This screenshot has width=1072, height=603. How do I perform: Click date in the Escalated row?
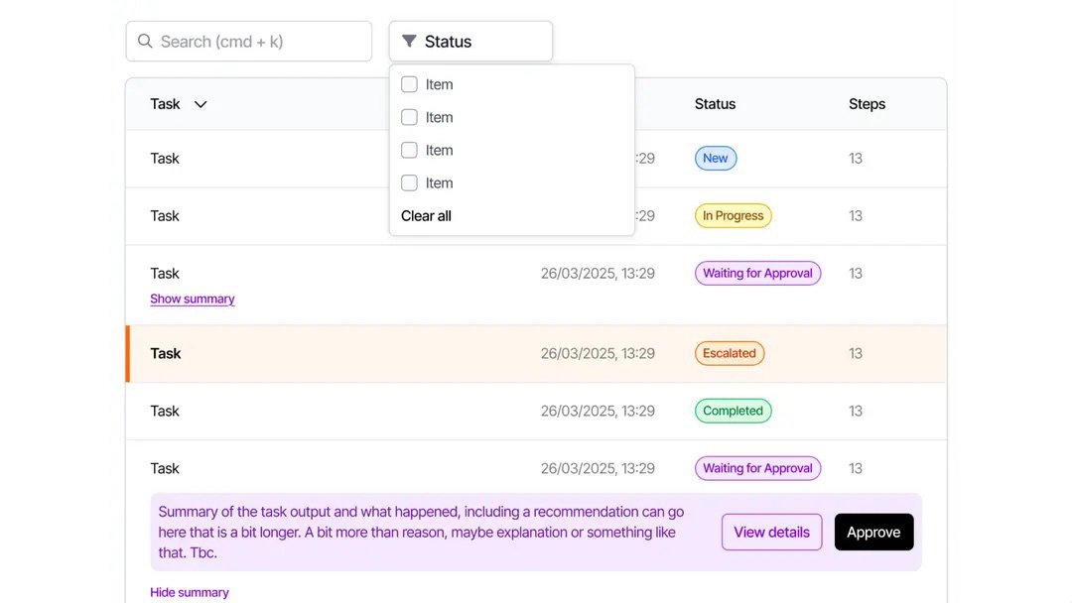(x=598, y=353)
